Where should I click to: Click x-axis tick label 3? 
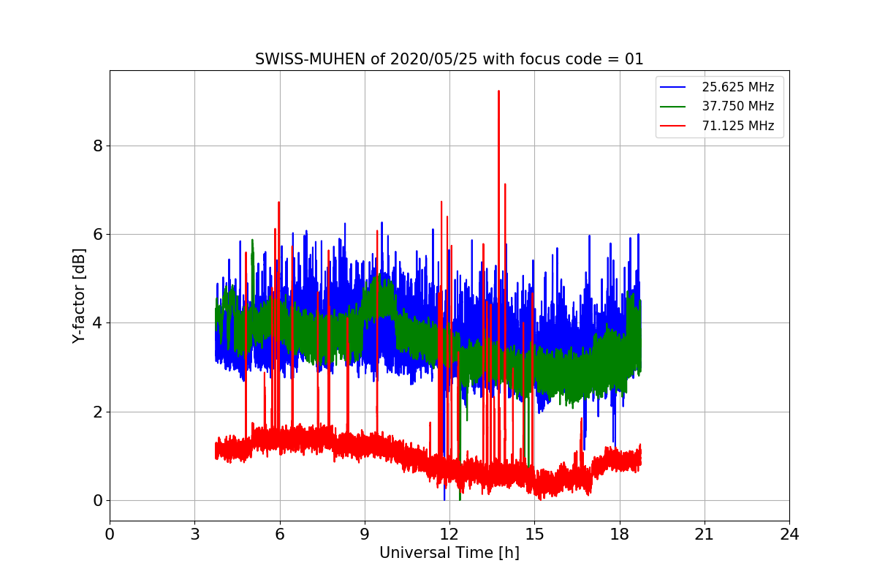(x=194, y=535)
